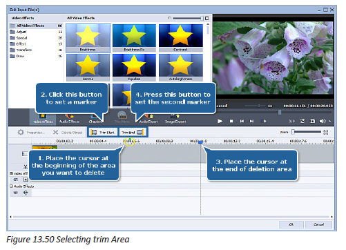This screenshot has width=346, height=250.
Task: Click the main video track icon
Action: tap(25, 153)
